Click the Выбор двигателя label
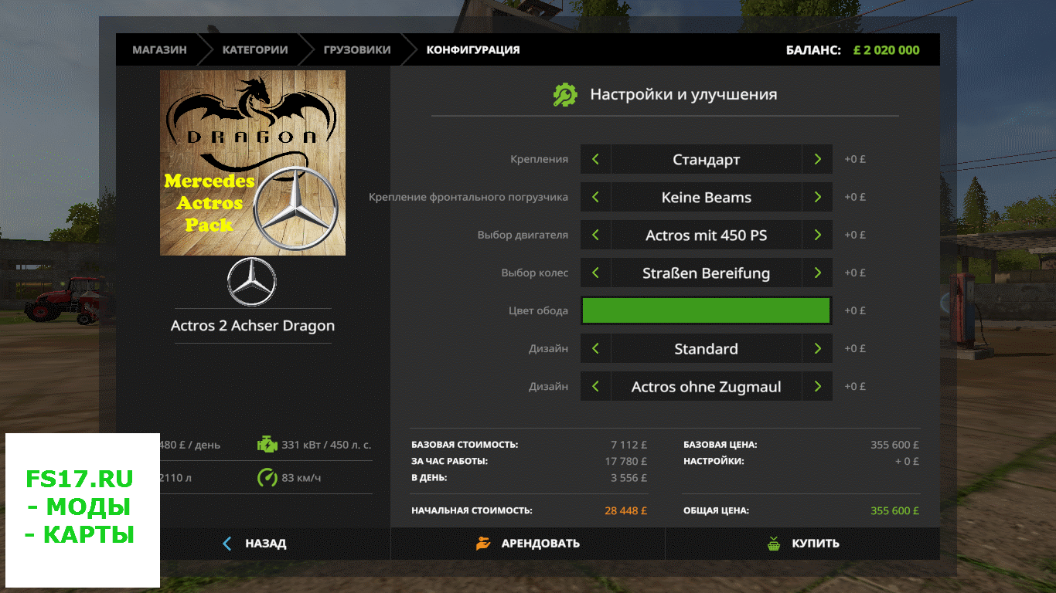1056x593 pixels. 523,235
